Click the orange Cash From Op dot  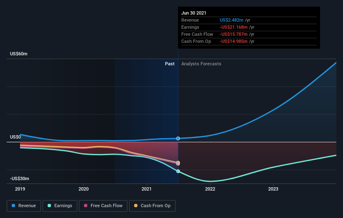136,206
